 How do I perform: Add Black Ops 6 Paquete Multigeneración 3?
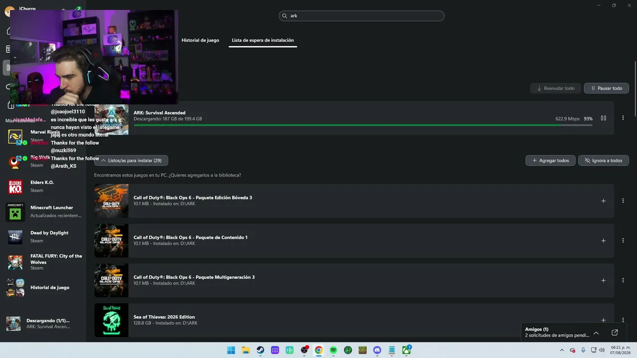click(x=603, y=280)
